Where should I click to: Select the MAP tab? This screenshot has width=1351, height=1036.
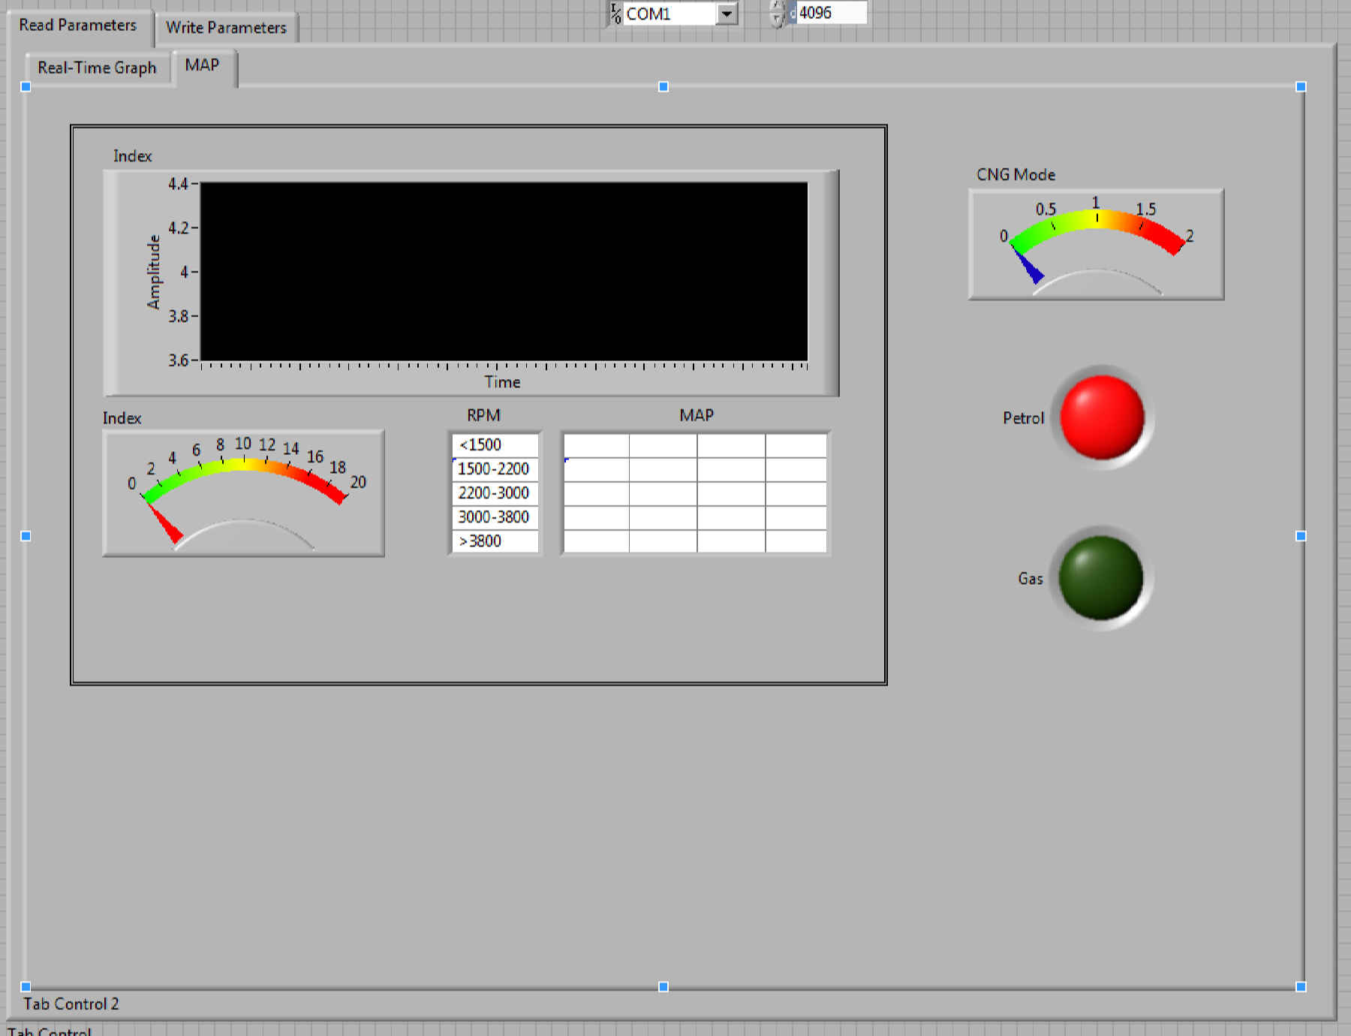pyautogui.click(x=202, y=65)
